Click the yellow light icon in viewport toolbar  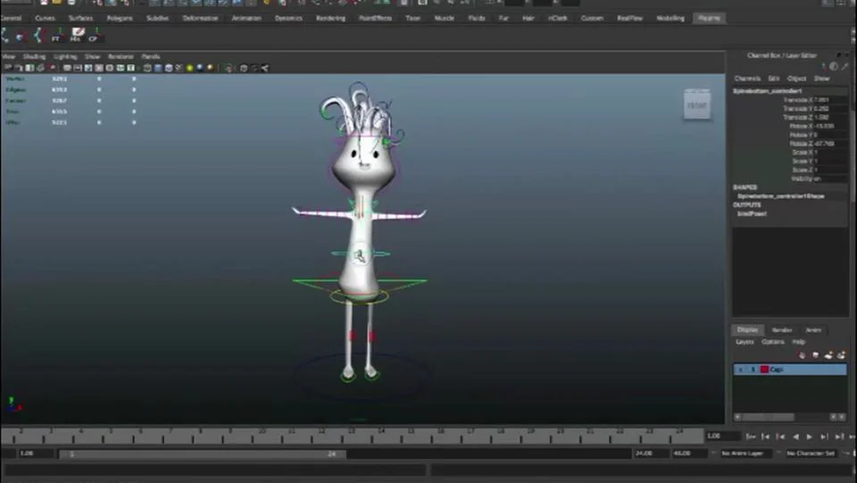tap(189, 68)
